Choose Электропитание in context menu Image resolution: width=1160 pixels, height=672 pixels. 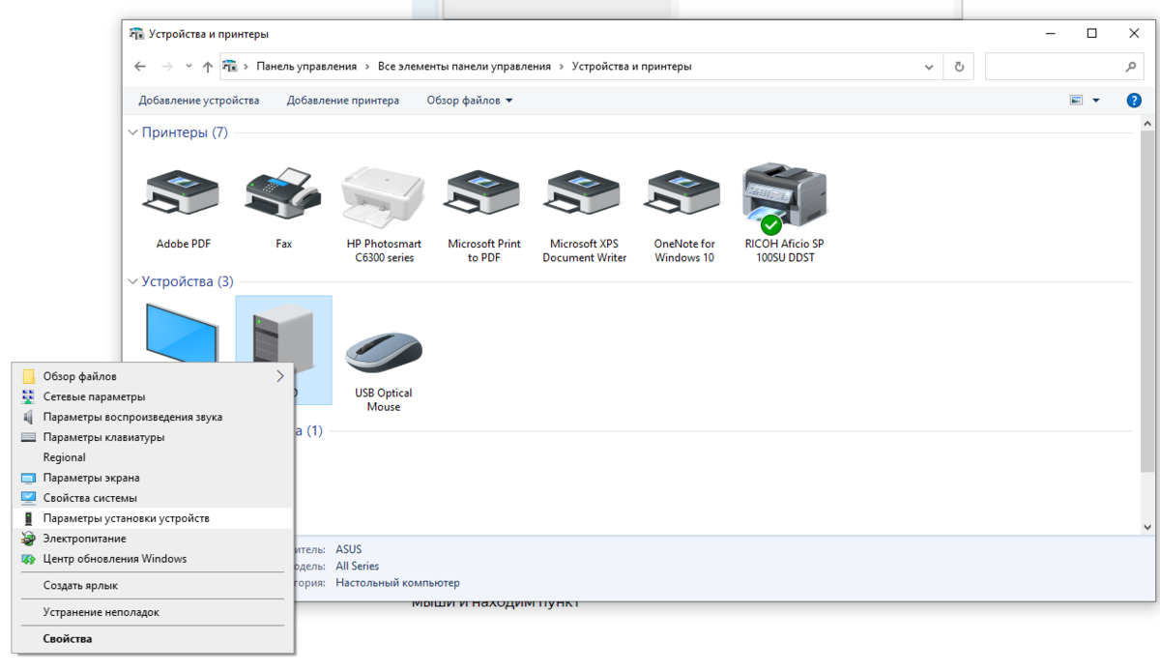click(153, 539)
